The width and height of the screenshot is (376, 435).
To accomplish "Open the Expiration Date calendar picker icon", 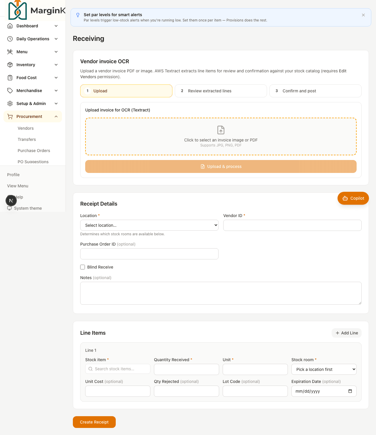I will pos(350,391).
